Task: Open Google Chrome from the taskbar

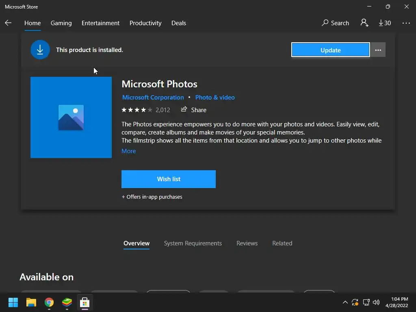Action: (49, 302)
